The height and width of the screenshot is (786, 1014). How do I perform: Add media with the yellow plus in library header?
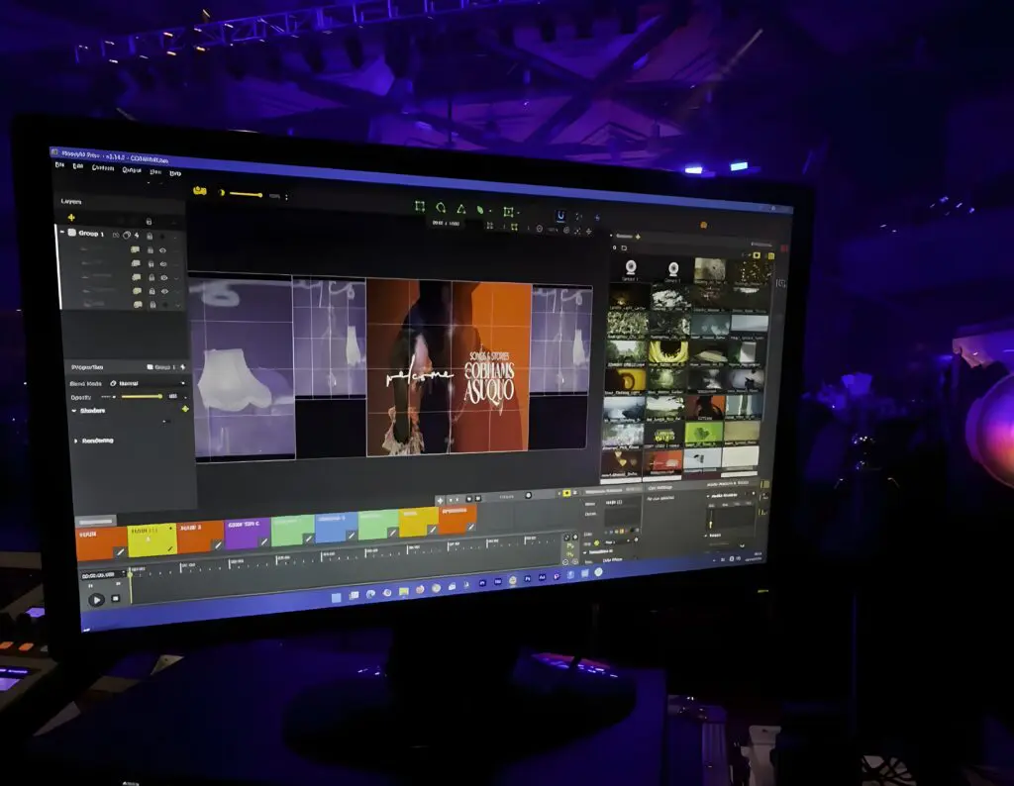[x=639, y=237]
